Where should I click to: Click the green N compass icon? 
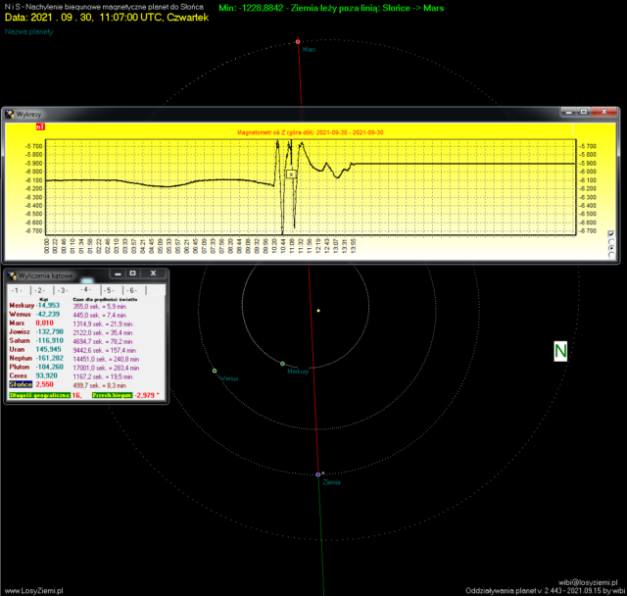pyautogui.click(x=560, y=352)
